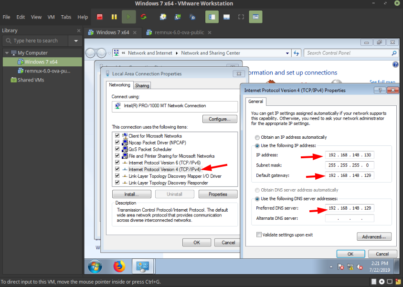Uncheck Client for Microsoft Networks
403x287 pixels.
tap(117, 135)
